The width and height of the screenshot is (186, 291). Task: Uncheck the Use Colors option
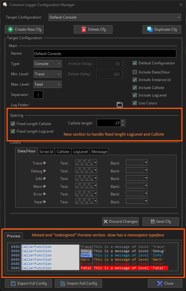[135, 103]
